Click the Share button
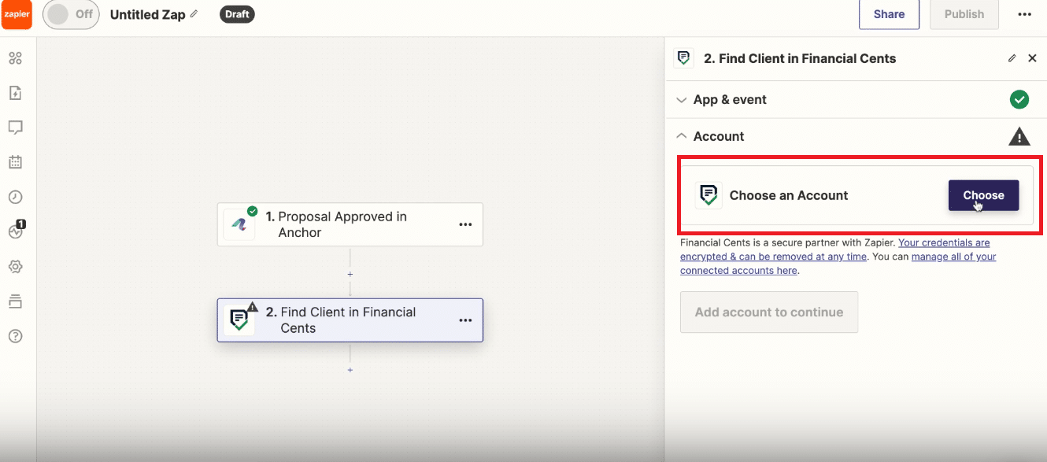 point(889,14)
